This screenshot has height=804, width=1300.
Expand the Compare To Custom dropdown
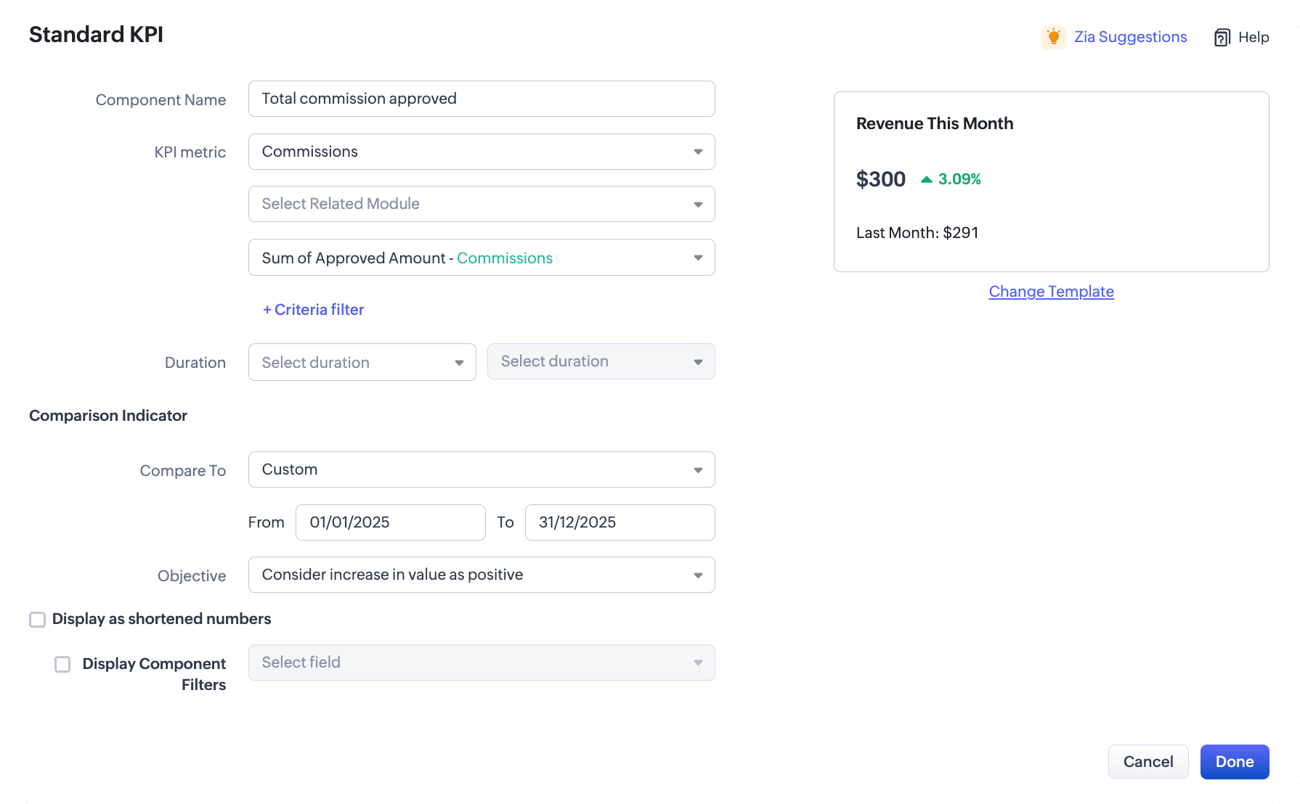pyautogui.click(x=482, y=469)
